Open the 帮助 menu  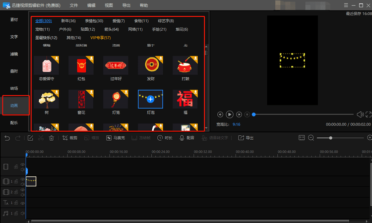(144, 5)
